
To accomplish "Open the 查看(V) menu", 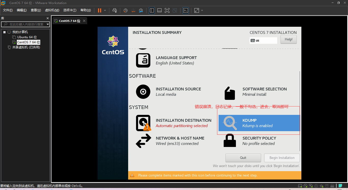I will pos(36,10).
